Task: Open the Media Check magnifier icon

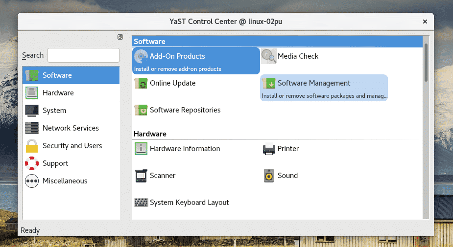Action: pyautogui.click(x=269, y=56)
